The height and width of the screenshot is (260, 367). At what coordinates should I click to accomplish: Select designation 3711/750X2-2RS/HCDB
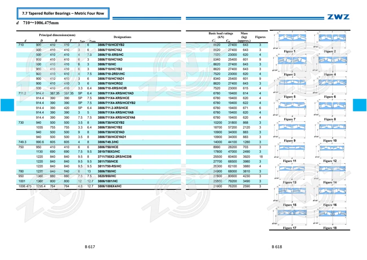pyautogui.click(x=115, y=157)
